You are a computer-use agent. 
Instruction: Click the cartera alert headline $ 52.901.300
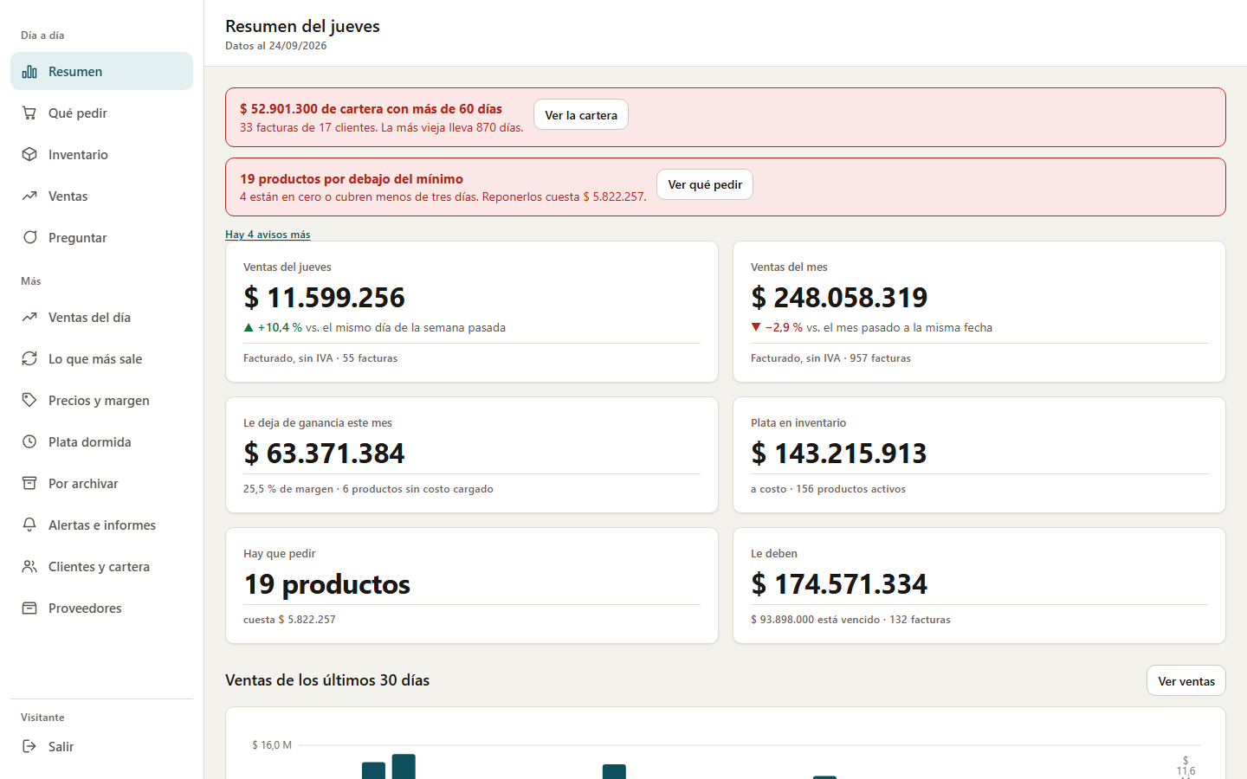click(371, 109)
